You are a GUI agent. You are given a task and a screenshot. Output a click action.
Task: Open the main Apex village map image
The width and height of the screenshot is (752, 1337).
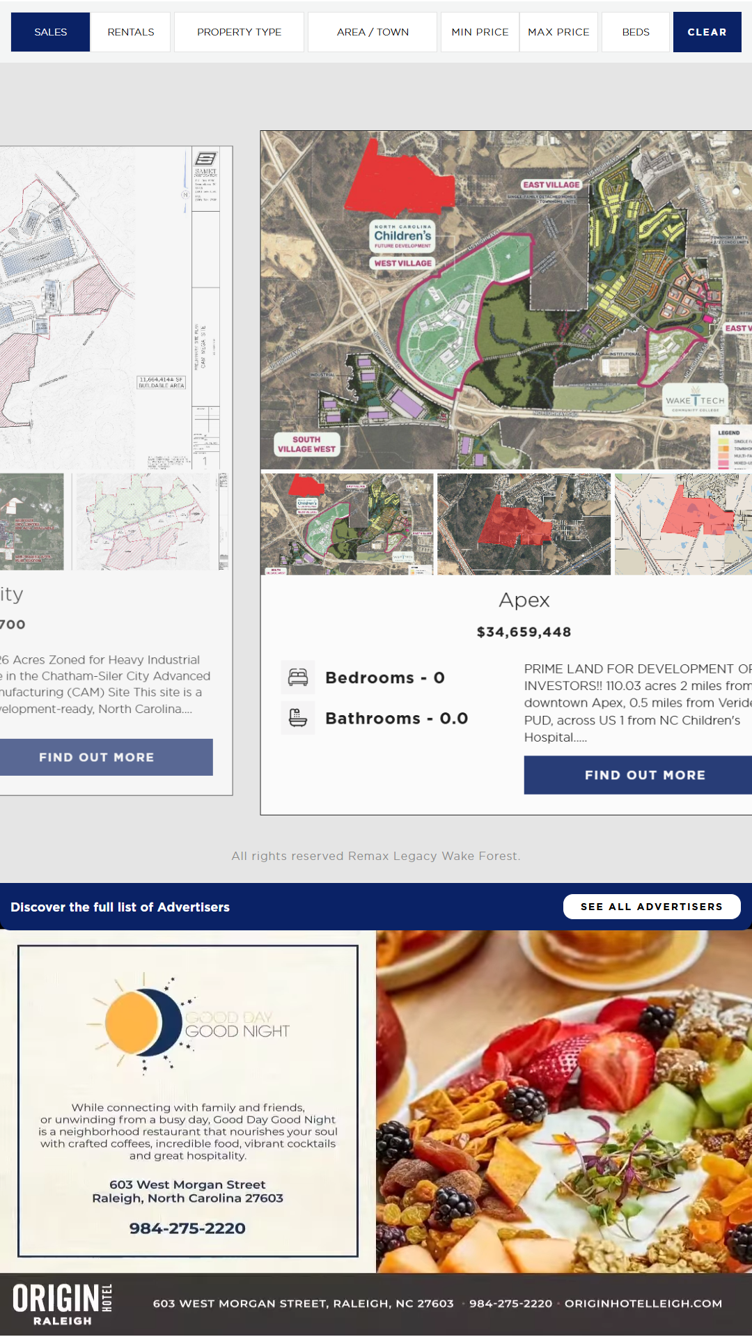[x=506, y=299]
